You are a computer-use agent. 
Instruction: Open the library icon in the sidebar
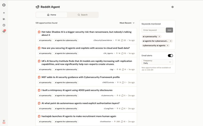4,19
